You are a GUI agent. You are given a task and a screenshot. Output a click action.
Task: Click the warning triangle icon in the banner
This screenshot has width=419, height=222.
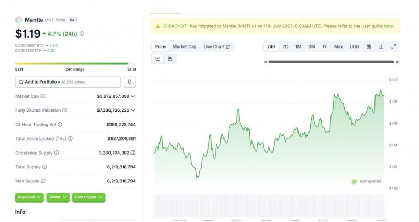click(x=158, y=26)
